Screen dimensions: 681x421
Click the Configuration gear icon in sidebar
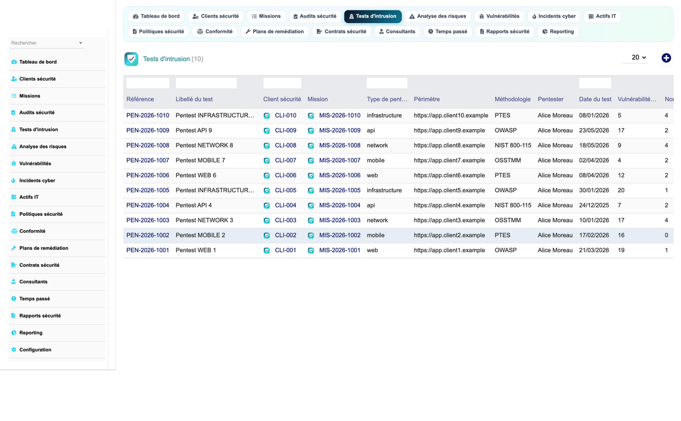(x=14, y=350)
